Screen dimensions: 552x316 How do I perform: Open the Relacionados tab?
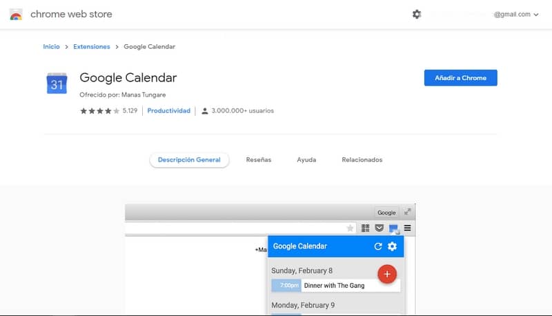pos(362,160)
